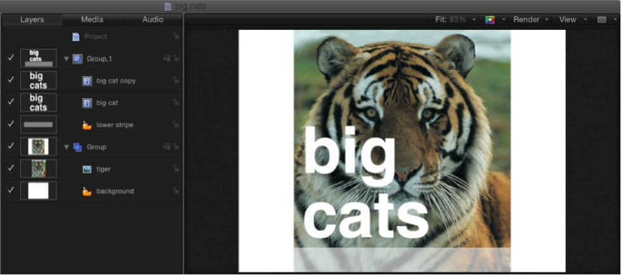This screenshot has width=621, height=275.
Task: Select the 'lower stripe' layer name
Action: pyautogui.click(x=115, y=125)
